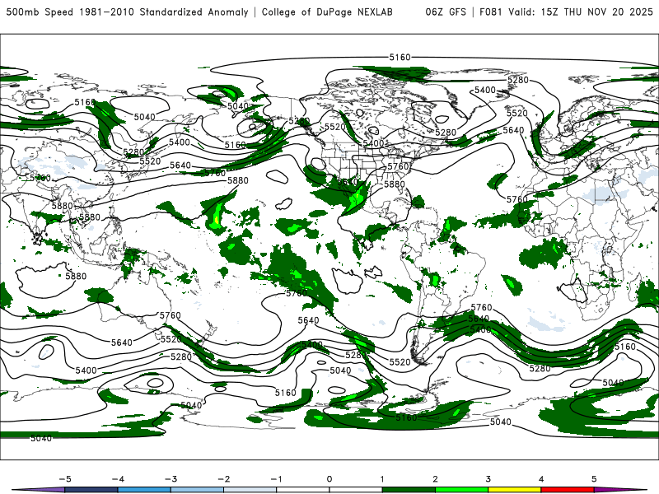Click the '3' color bar label
659x494 pixels.
point(488,479)
